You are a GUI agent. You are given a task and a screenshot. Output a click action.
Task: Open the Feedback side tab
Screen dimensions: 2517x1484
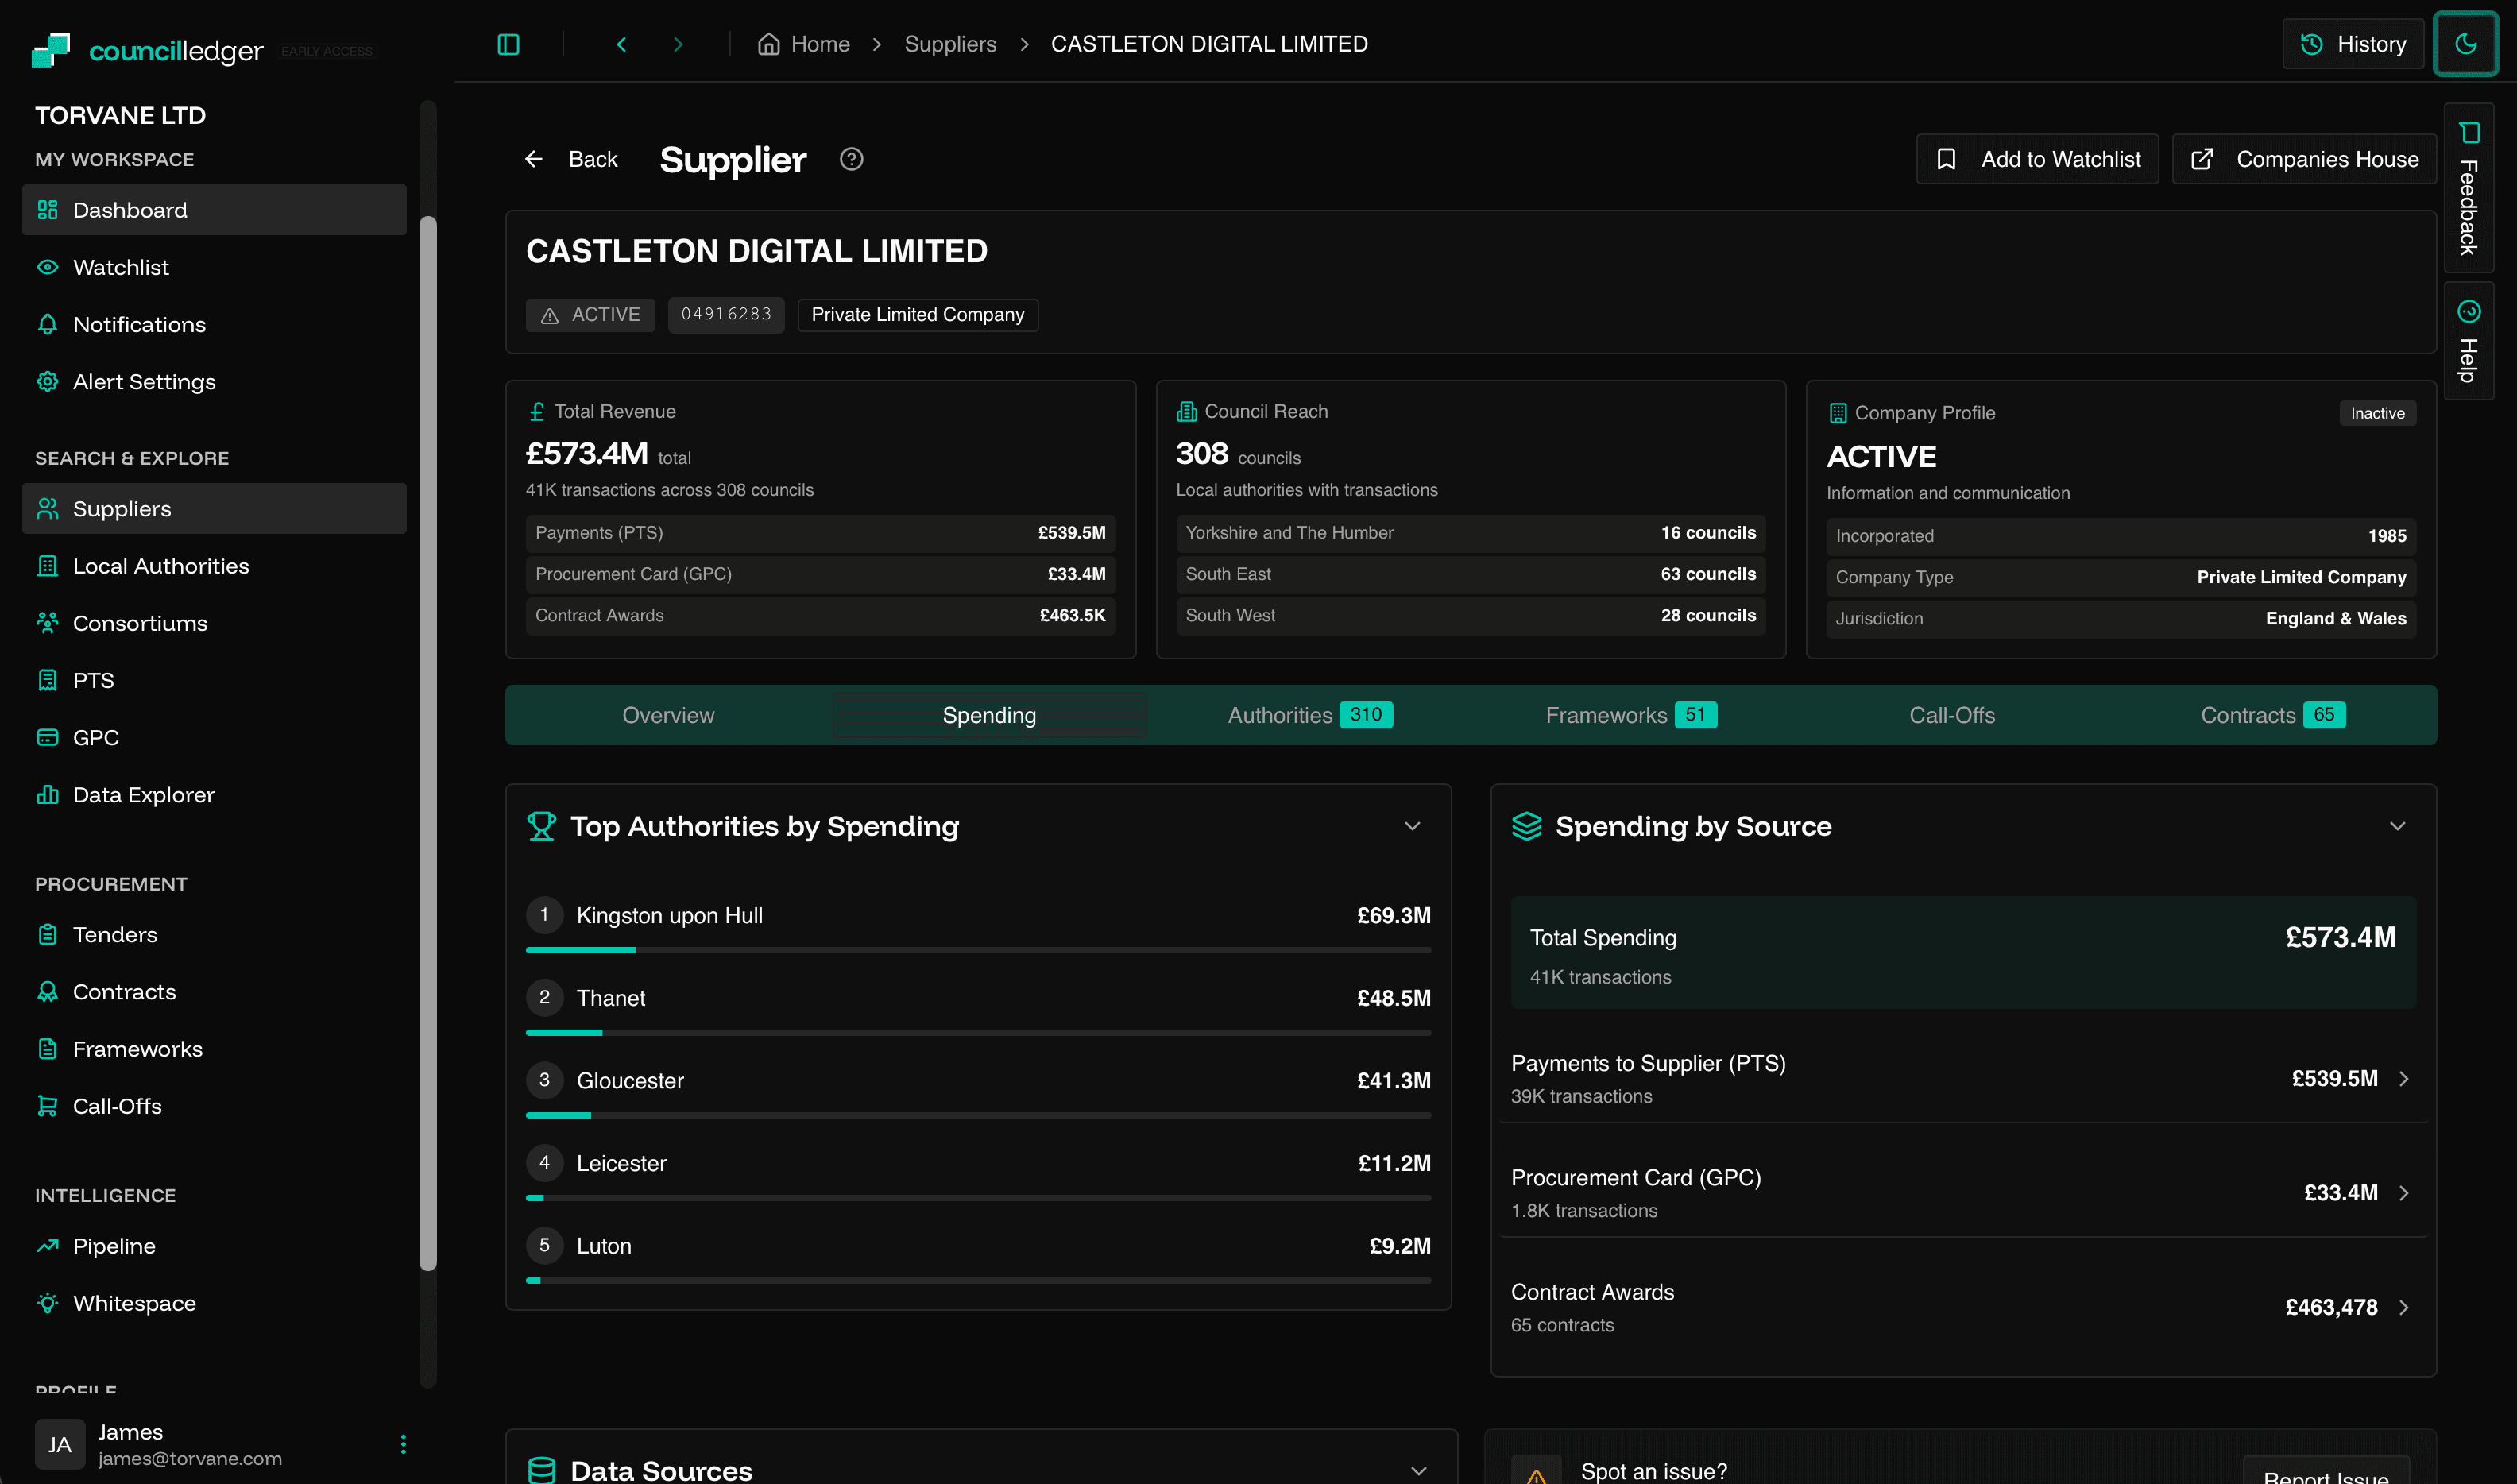point(2468,188)
